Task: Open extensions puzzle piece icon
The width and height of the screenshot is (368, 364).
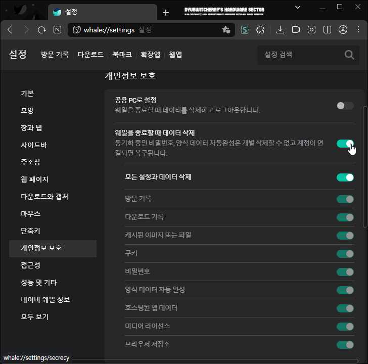Action: [x=260, y=30]
